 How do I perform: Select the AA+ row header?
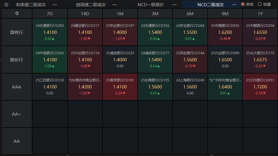click(x=17, y=114)
